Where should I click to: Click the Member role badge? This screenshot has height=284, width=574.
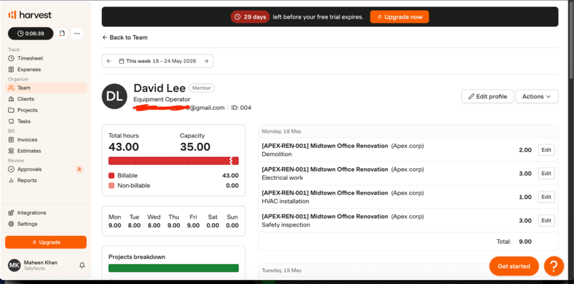pyautogui.click(x=202, y=88)
